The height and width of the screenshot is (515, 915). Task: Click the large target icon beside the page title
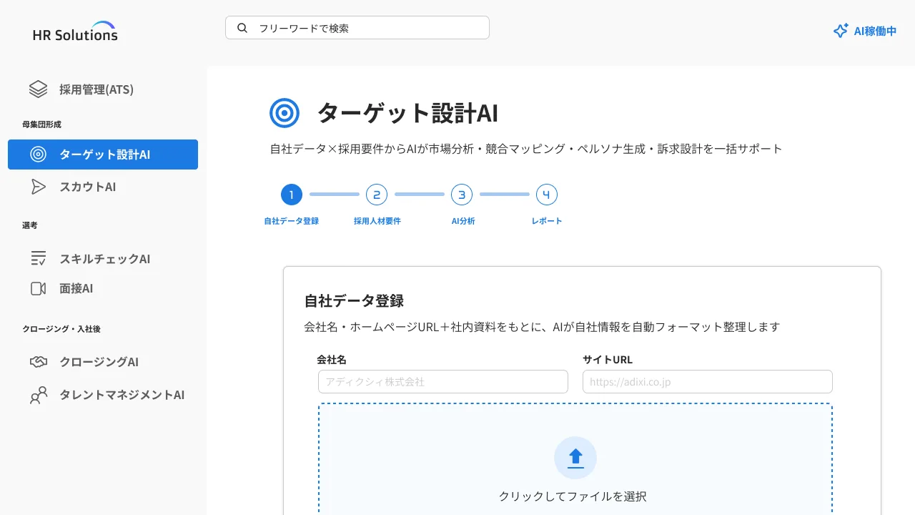pos(285,113)
